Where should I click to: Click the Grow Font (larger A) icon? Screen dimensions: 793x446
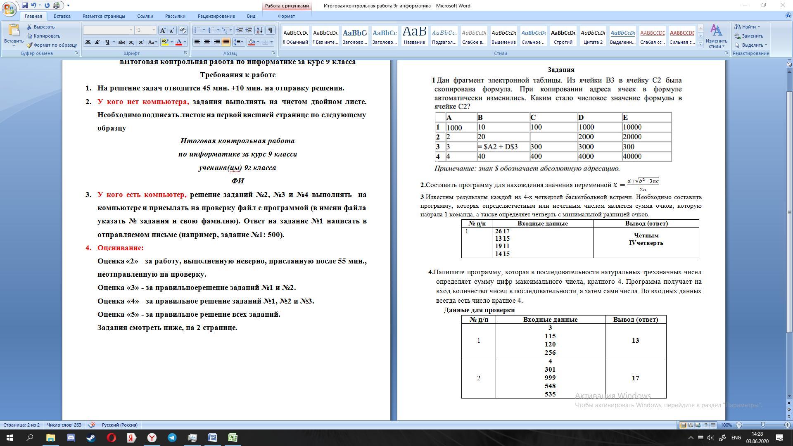click(163, 30)
